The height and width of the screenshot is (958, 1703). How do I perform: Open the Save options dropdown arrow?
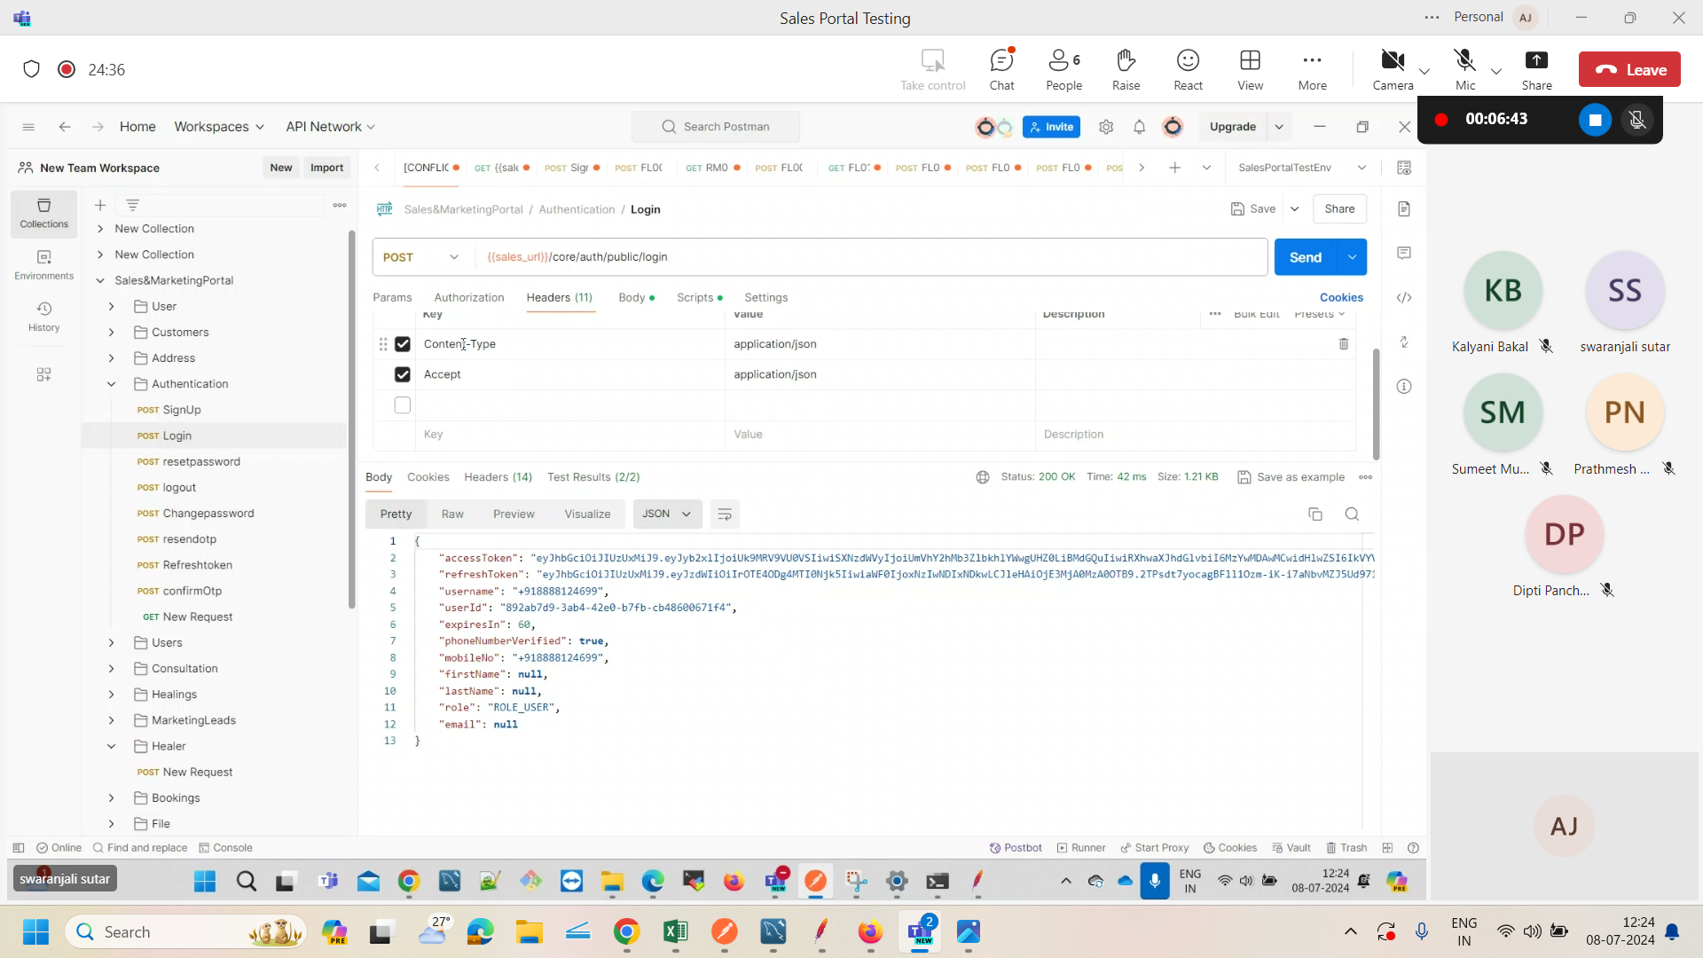1295,209
